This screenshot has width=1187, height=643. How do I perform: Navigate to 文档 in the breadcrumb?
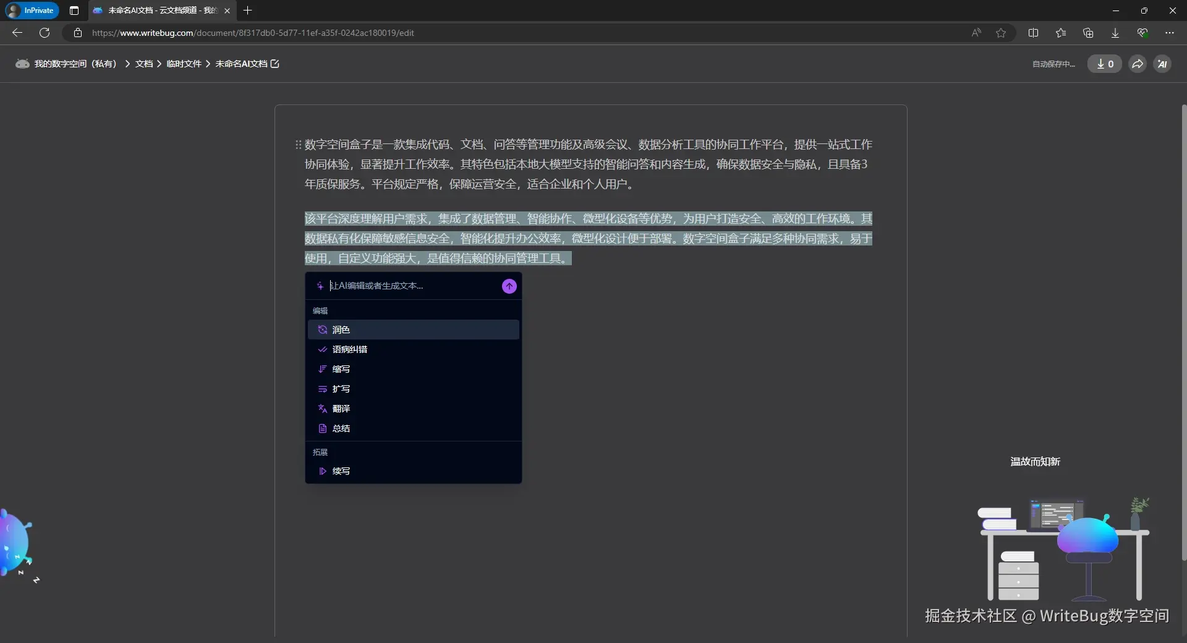[x=144, y=64]
